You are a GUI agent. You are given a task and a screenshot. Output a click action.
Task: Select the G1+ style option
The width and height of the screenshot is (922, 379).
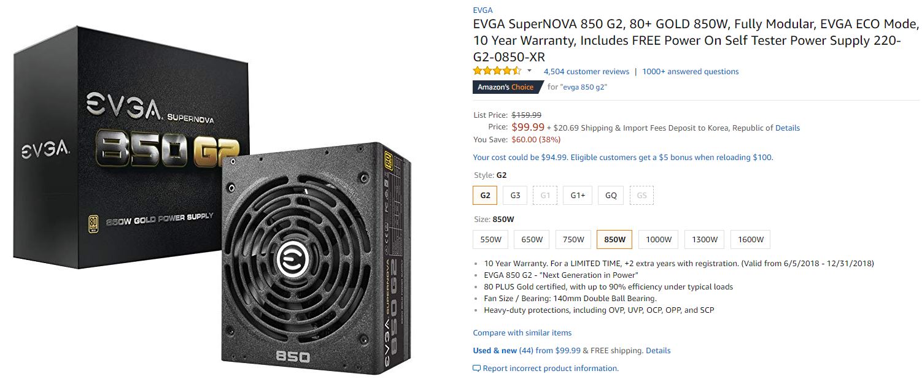point(578,196)
